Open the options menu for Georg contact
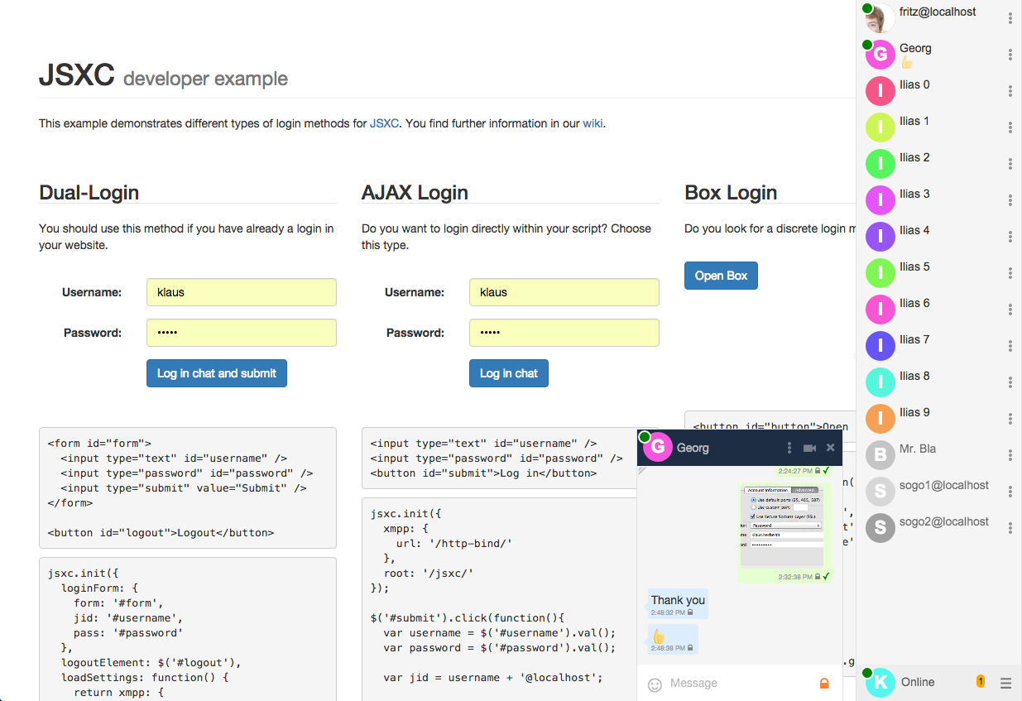The image size is (1022, 701). click(1010, 55)
